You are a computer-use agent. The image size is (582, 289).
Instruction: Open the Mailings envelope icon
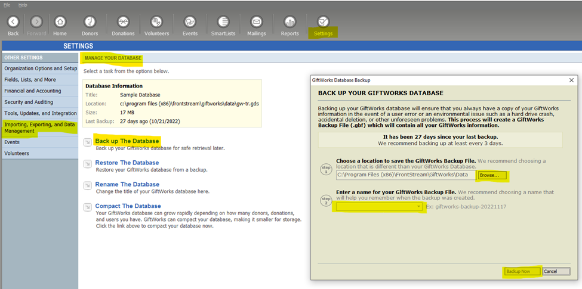click(x=256, y=22)
